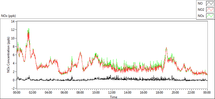Click the 20:00 time axis label

point(175,93)
